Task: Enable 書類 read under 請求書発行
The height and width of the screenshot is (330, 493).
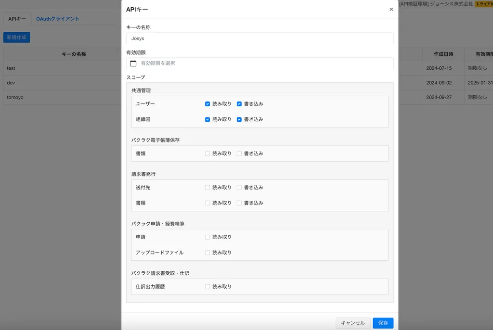Action: [208, 203]
